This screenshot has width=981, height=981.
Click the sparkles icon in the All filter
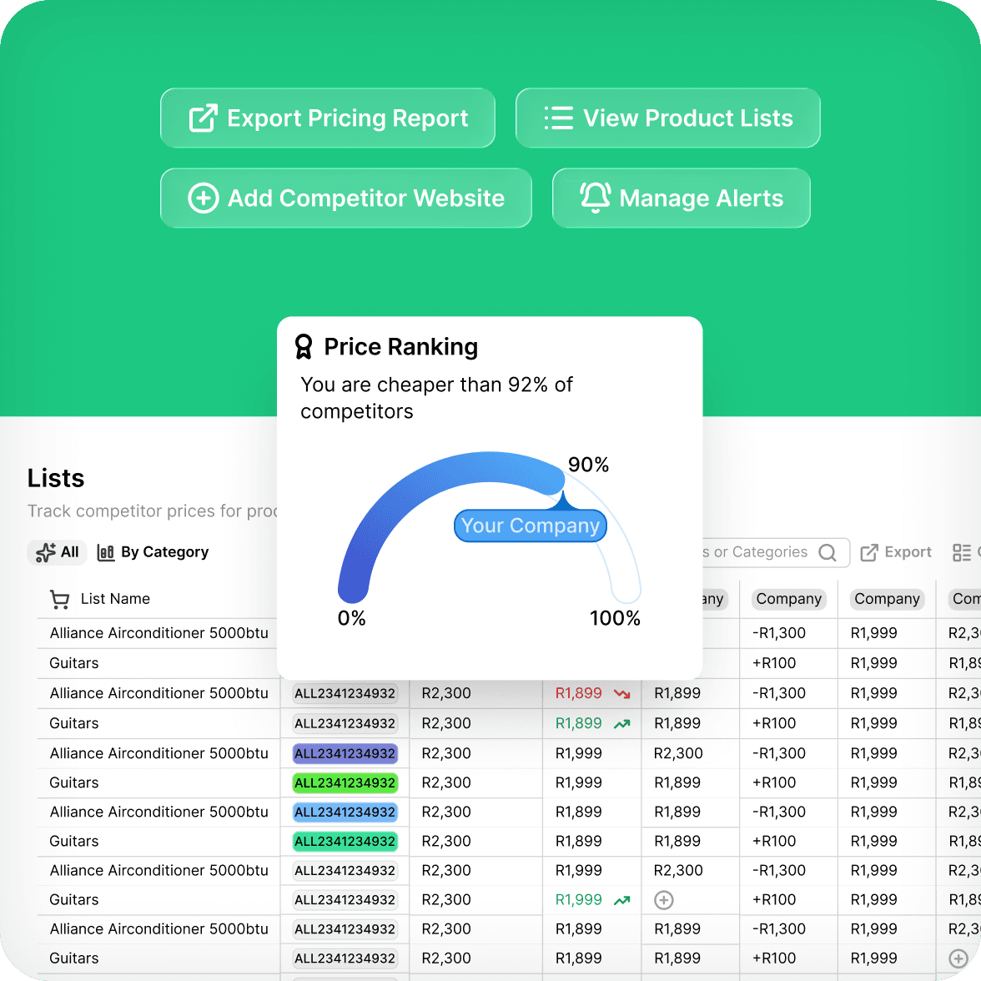45,552
